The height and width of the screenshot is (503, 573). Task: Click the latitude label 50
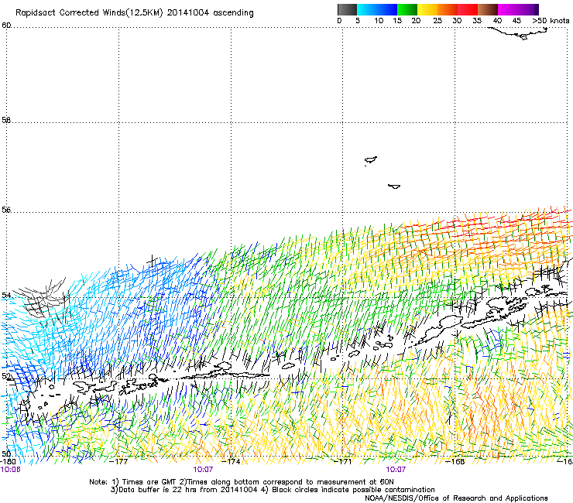[x=6, y=453]
